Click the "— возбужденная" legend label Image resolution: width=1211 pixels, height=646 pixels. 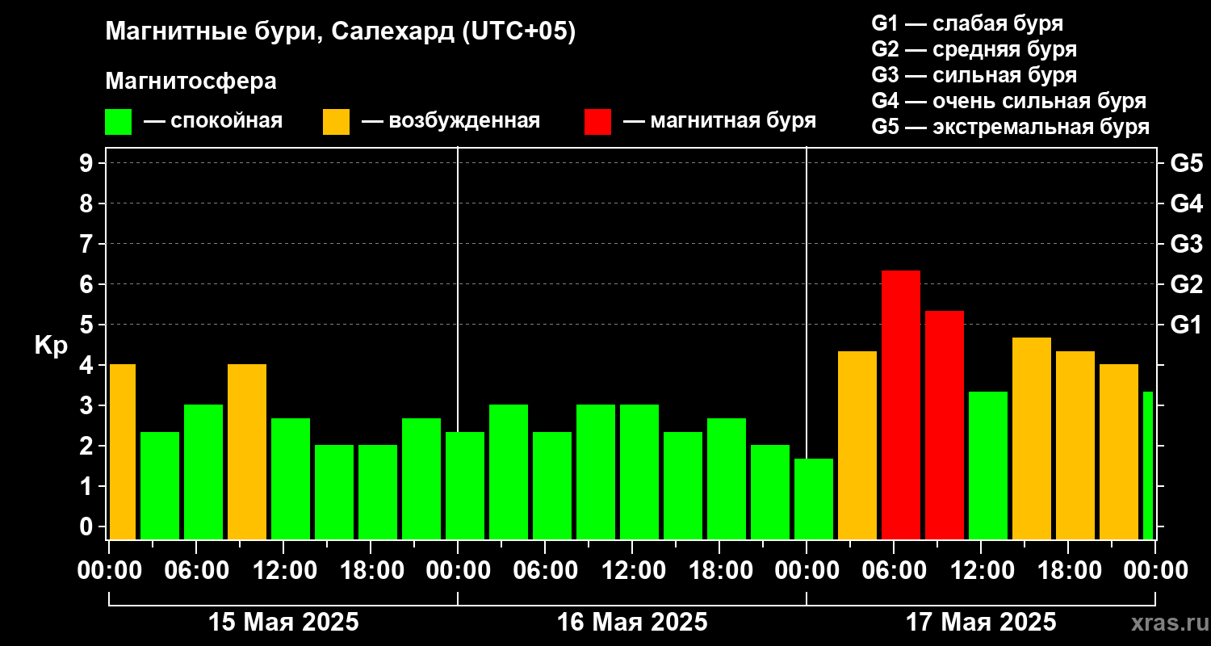451,121
